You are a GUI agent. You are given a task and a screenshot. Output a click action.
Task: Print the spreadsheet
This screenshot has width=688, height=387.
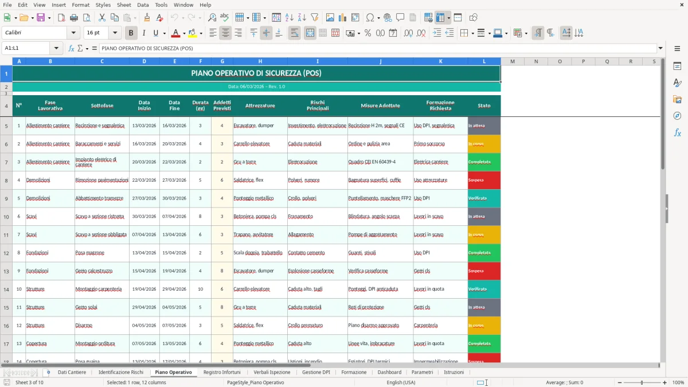coord(73,18)
